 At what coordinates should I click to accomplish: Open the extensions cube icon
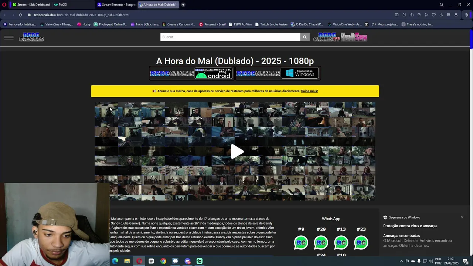tap(466, 15)
